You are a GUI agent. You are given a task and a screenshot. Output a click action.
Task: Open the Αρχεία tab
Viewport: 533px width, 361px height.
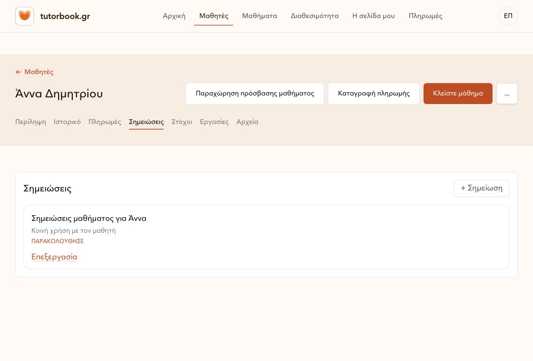coord(247,122)
